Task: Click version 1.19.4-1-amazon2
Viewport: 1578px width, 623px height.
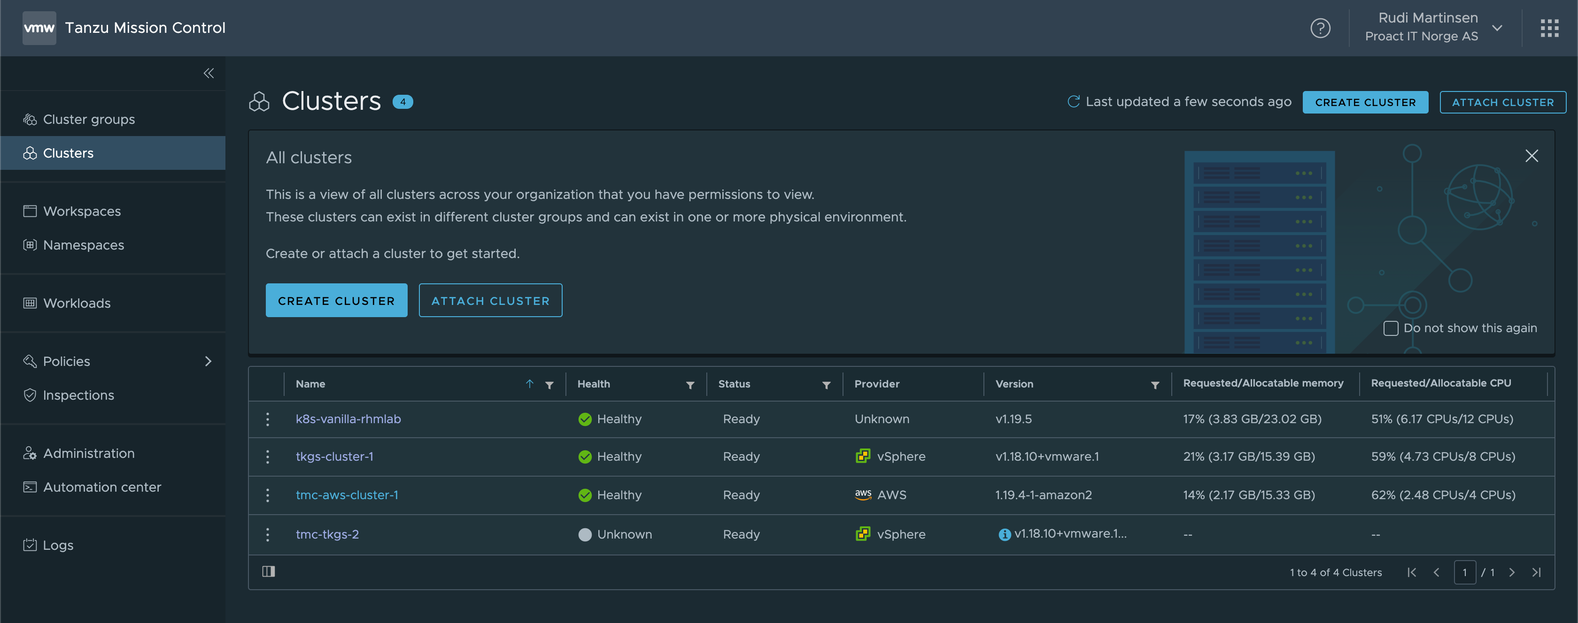Action: tap(1043, 495)
